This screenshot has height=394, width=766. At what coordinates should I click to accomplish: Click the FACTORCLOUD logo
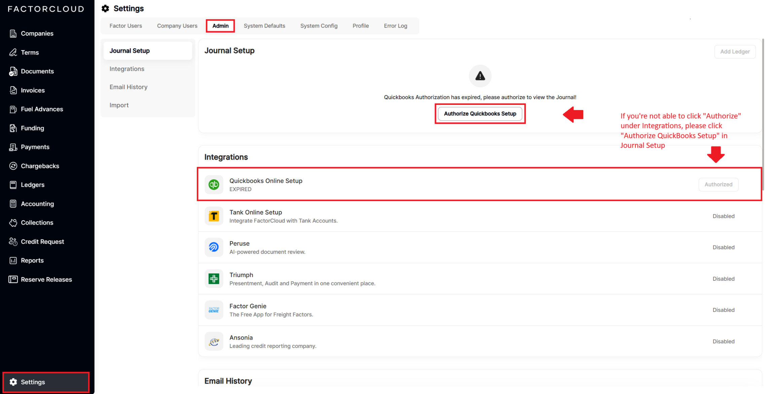[46, 9]
